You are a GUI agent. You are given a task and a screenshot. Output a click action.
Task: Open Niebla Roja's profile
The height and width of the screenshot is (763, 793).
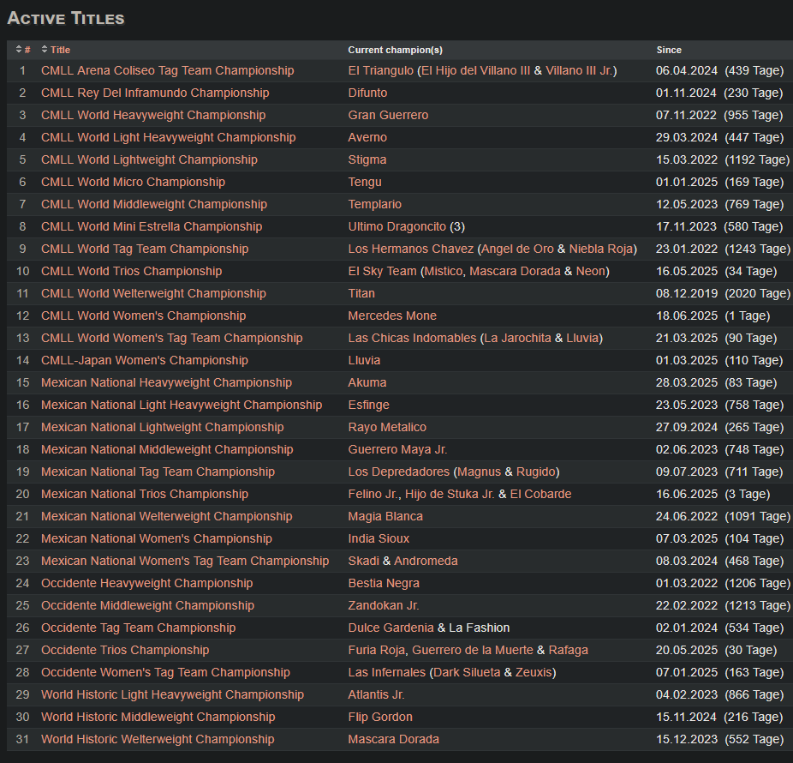[x=601, y=249]
